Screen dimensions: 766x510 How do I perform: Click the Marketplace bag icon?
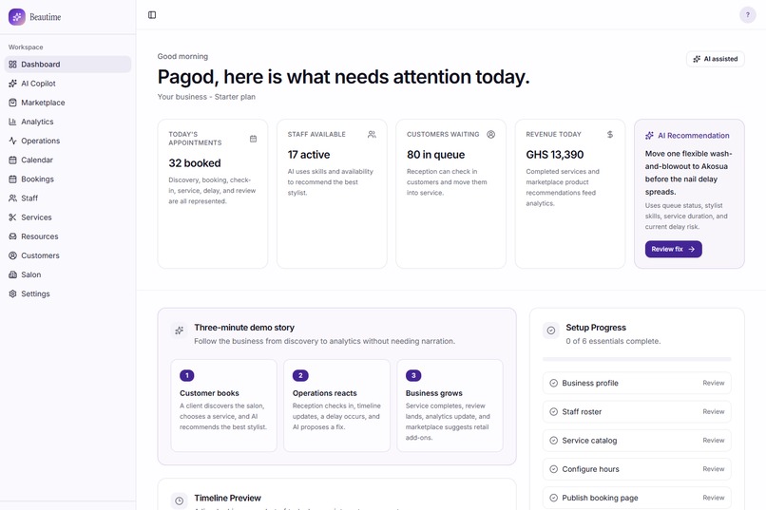(x=12, y=103)
